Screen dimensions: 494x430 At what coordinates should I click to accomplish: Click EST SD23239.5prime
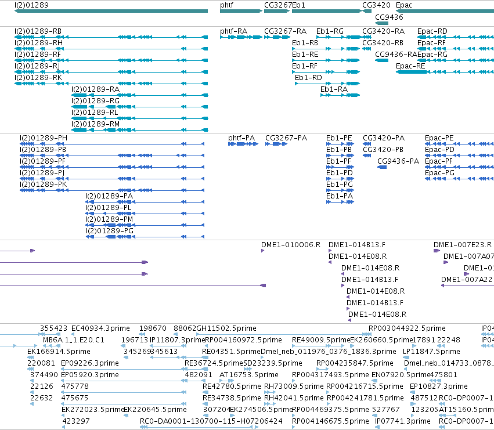click(x=273, y=363)
